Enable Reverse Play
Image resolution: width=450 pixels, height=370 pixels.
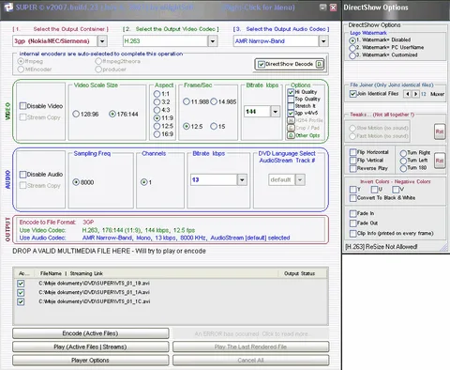(x=353, y=168)
